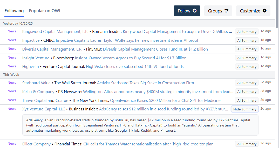Image resolution: width=279 pixels, height=148 pixels.
Task: Click the Thrive Capital firm link
Action: coord(34,101)
